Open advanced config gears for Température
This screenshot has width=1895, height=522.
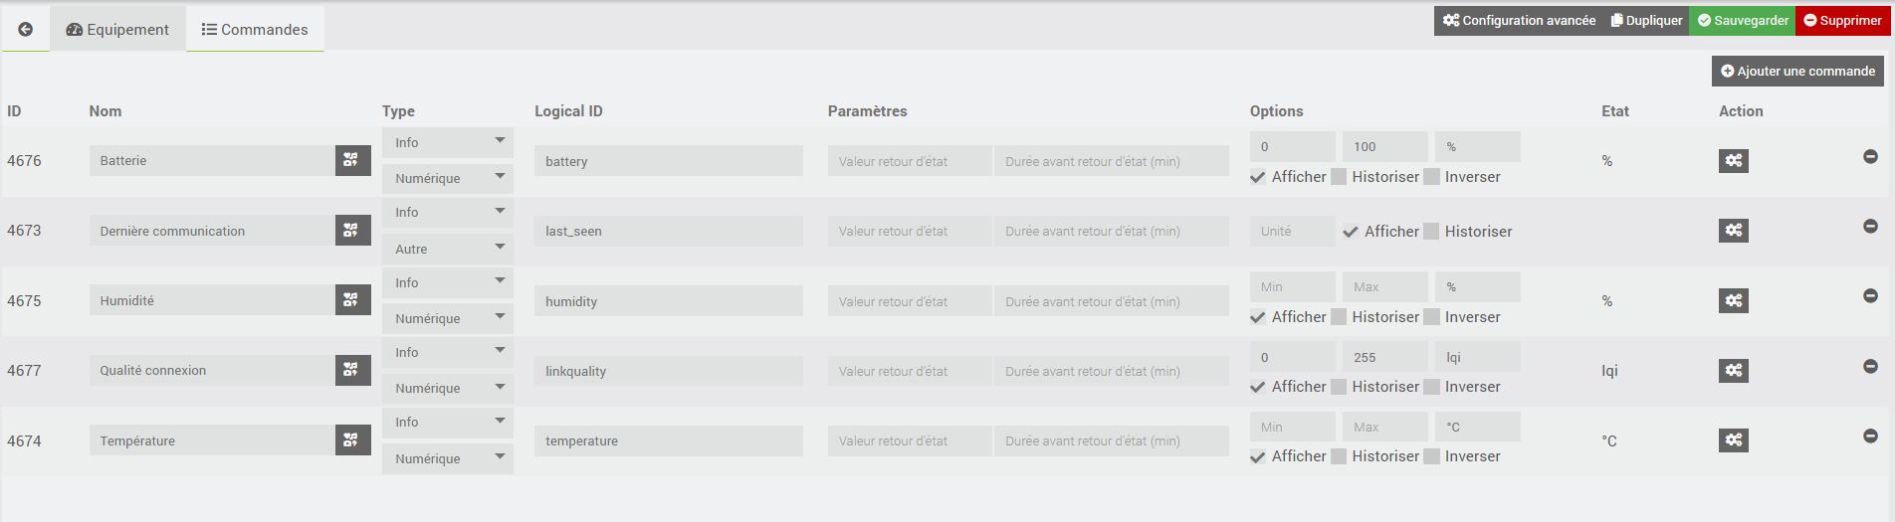(1733, 440)
